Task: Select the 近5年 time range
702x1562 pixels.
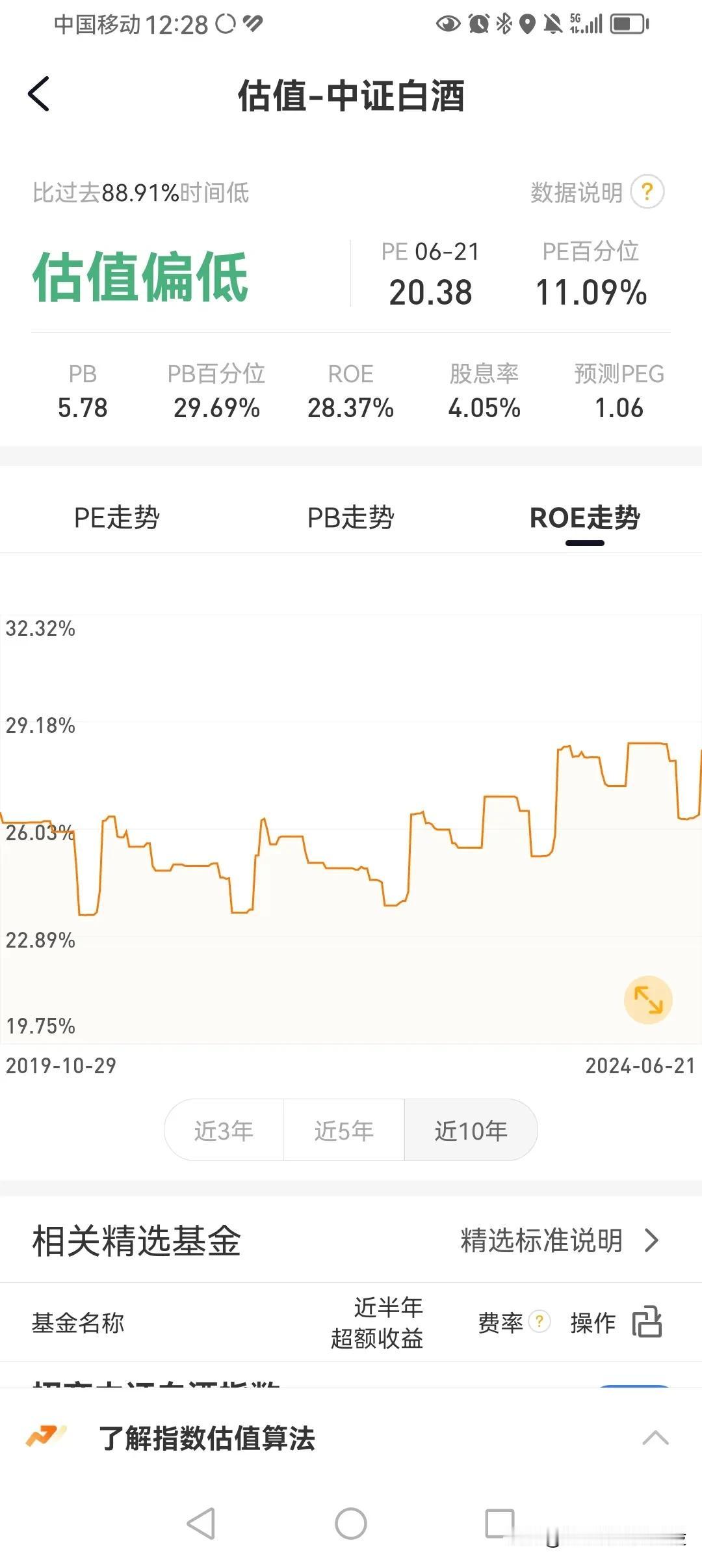Action: click(x=344, y=1130)
